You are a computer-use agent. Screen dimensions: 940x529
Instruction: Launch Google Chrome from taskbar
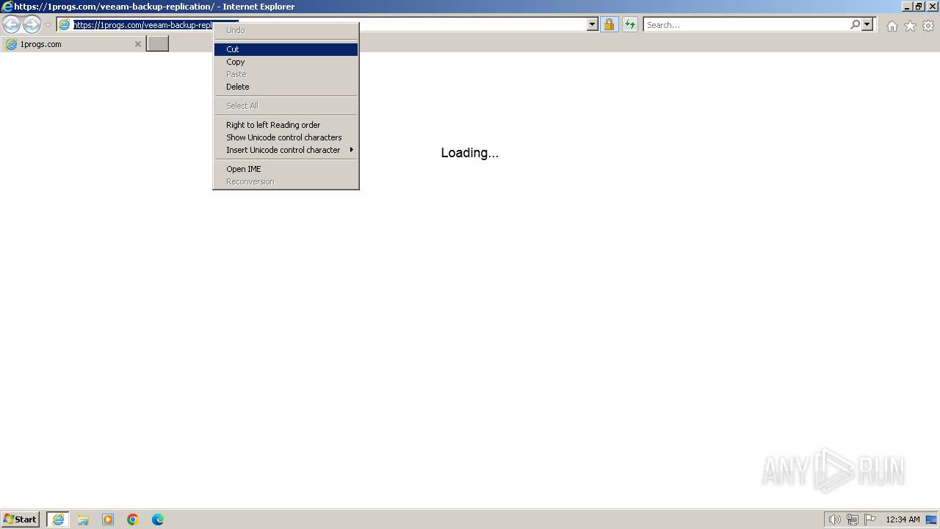(x=133, y=519)
